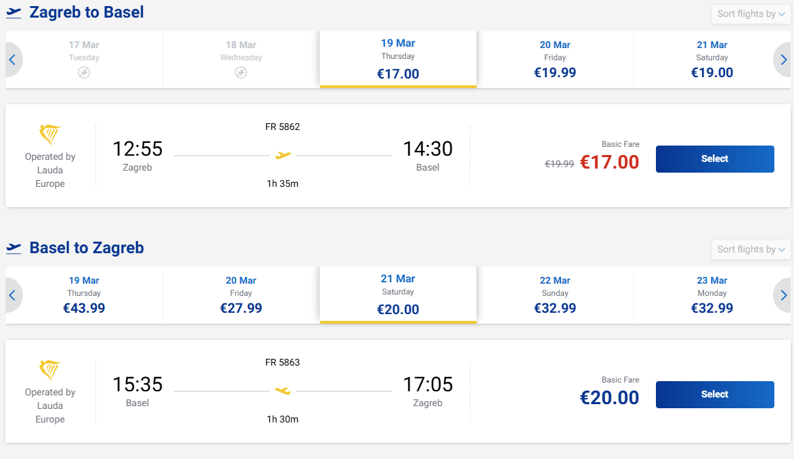Viewport: 794px width, 459px height.
Task: Click next dates arrow for Basel to Zagreb
Action: tap(783, 295)
